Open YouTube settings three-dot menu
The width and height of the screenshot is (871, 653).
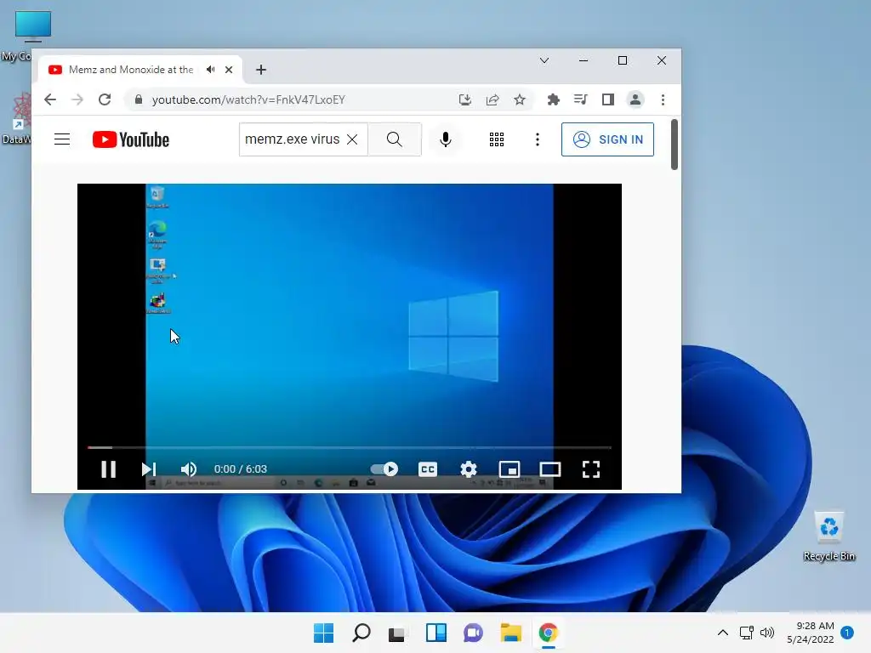538,139
